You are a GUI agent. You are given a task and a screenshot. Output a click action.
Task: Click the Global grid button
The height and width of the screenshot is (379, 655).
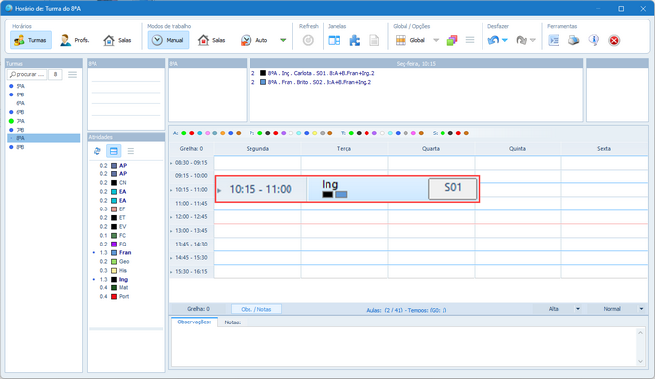(410, 40)
